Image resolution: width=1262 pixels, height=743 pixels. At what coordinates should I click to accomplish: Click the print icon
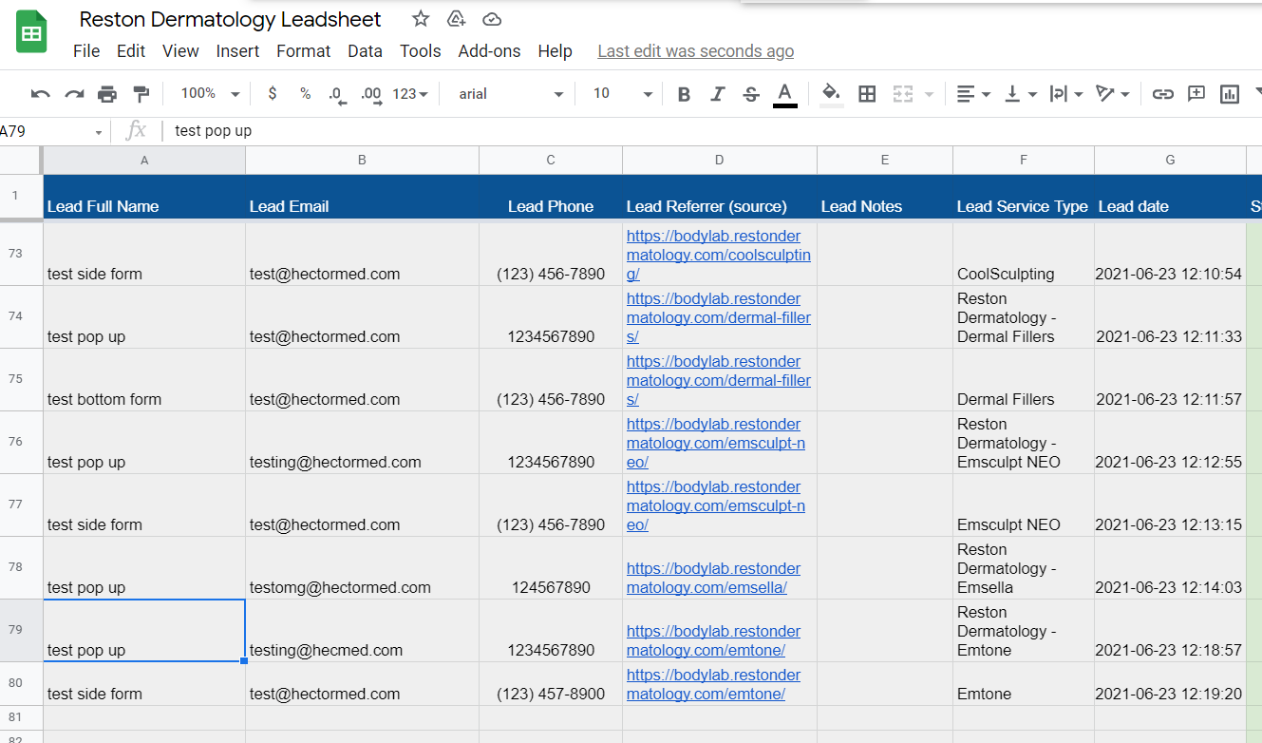[x=107, y=94]
